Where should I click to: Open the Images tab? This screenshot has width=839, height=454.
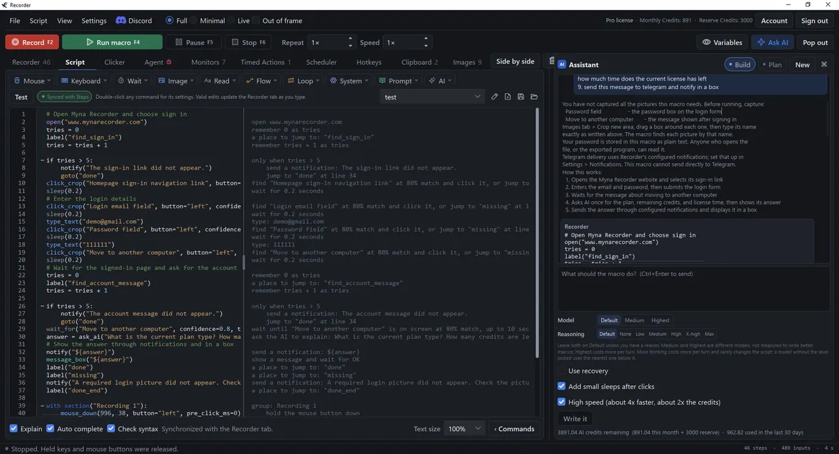click(467, 62)
